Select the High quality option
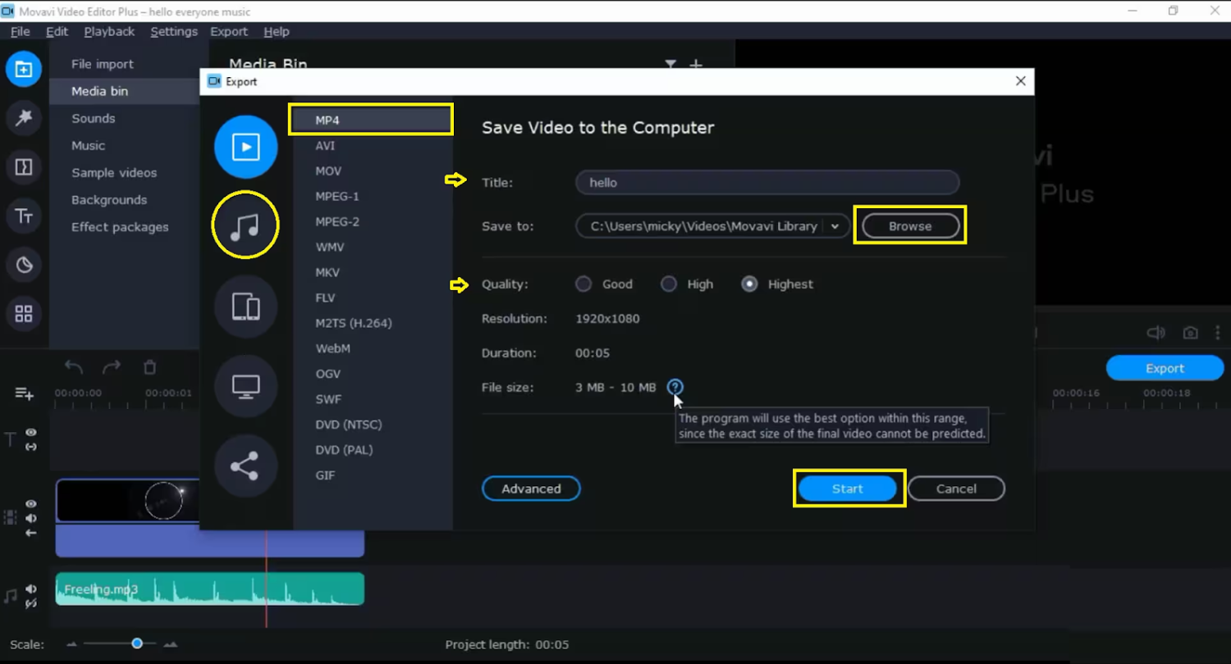 (669, 284)
